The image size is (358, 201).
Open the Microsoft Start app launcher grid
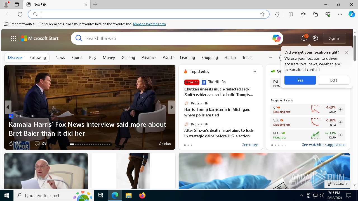click(13, 38)
